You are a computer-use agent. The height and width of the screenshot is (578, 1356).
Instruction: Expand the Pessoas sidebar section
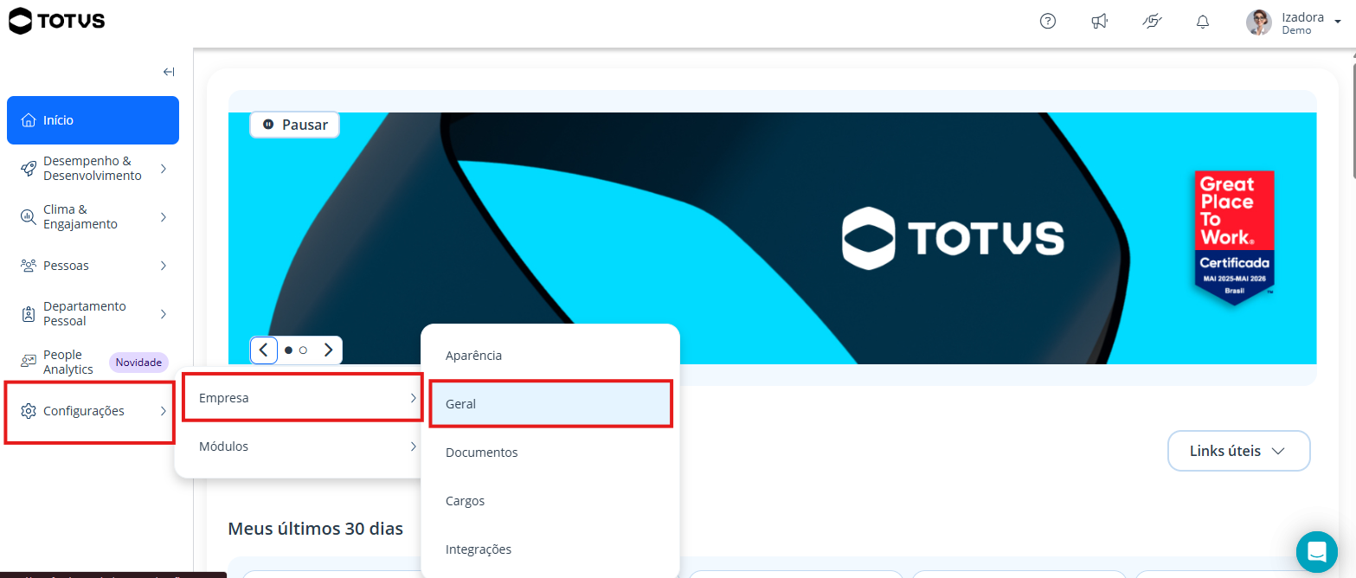[93, 266]
